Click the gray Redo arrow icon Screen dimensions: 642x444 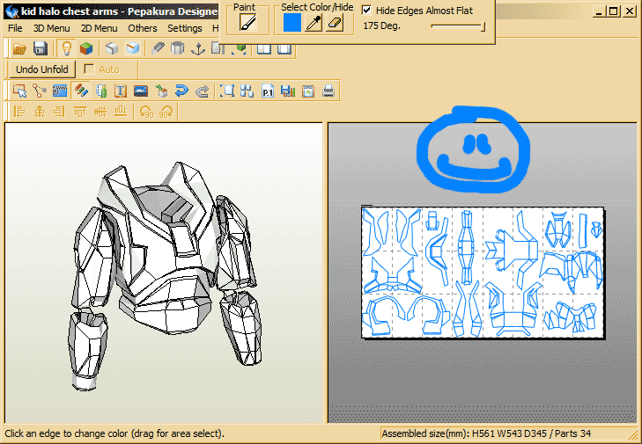202,91
